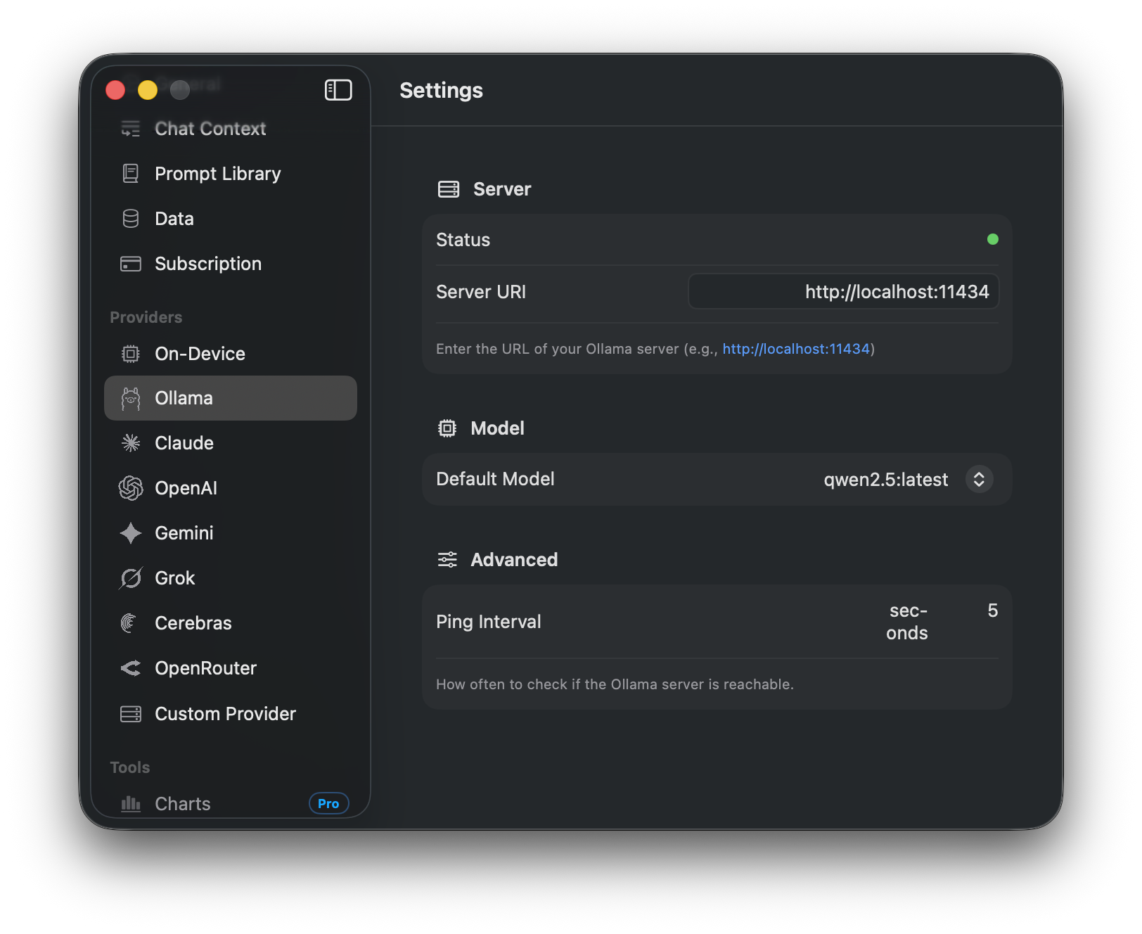Click the http://localhost:11434 example link

(x=795, y=348)
